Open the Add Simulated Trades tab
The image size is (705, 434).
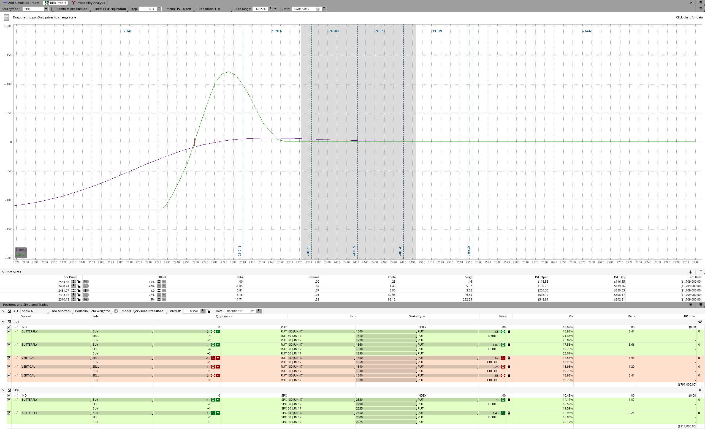pyautogui.click(x=21, y=2)
